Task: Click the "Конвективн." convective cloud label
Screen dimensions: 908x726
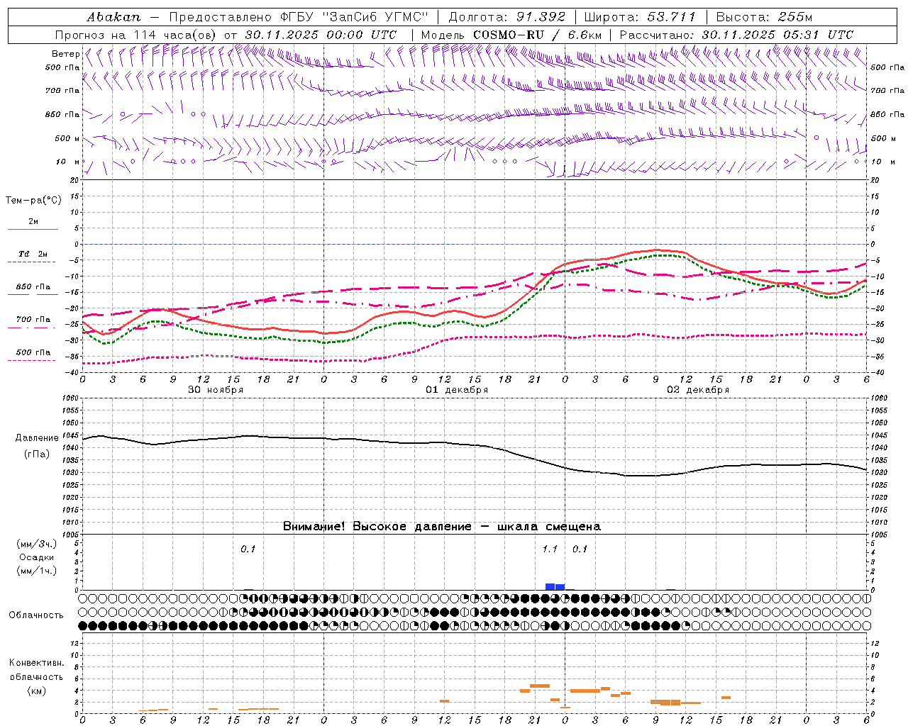Action: pos(36,663)
